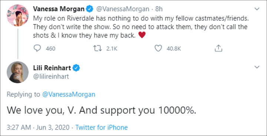Click Vanessa Morgan's blue verified badge
The width and height of the screenshot is (267, 136).
pyautogui.click(x=89, y=9)
